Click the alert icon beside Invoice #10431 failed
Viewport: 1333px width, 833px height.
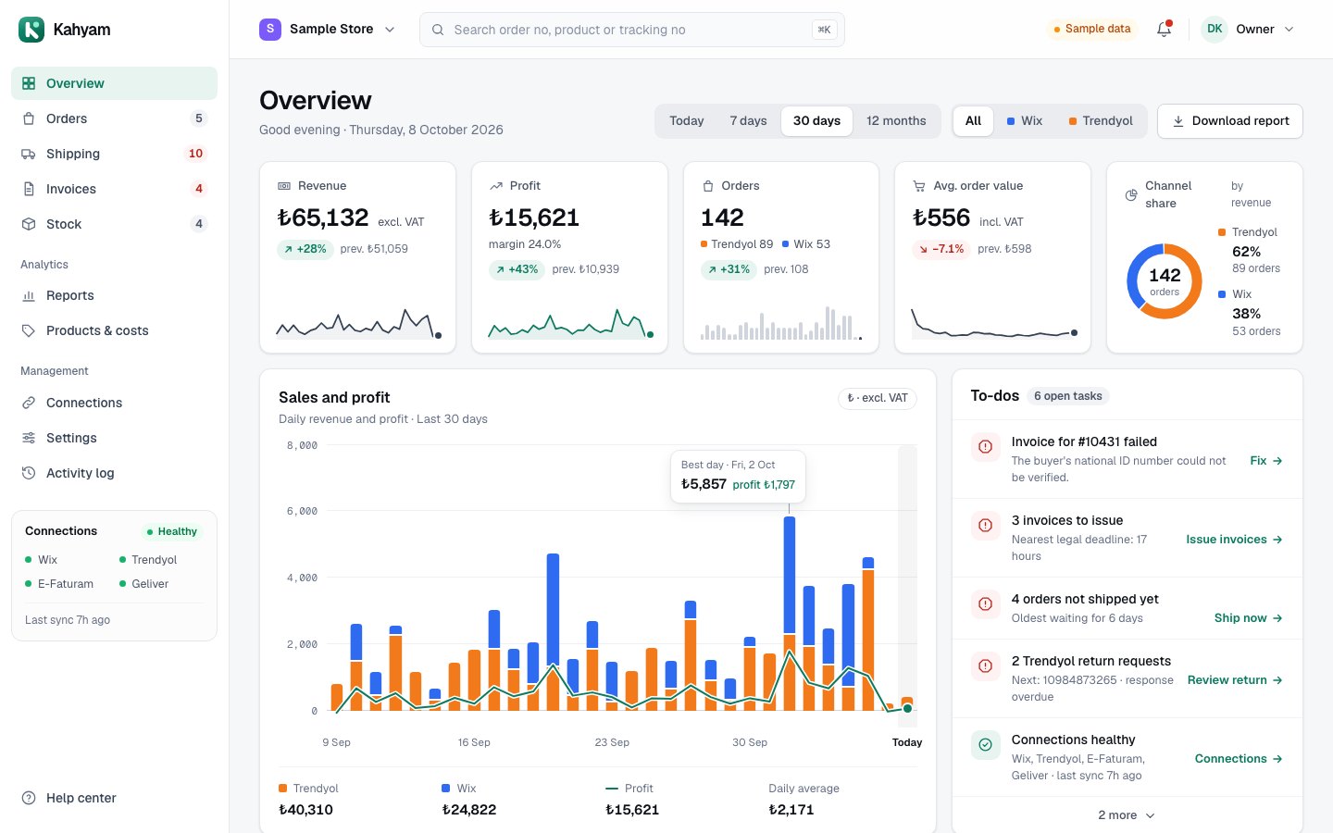tap(985, 447)
